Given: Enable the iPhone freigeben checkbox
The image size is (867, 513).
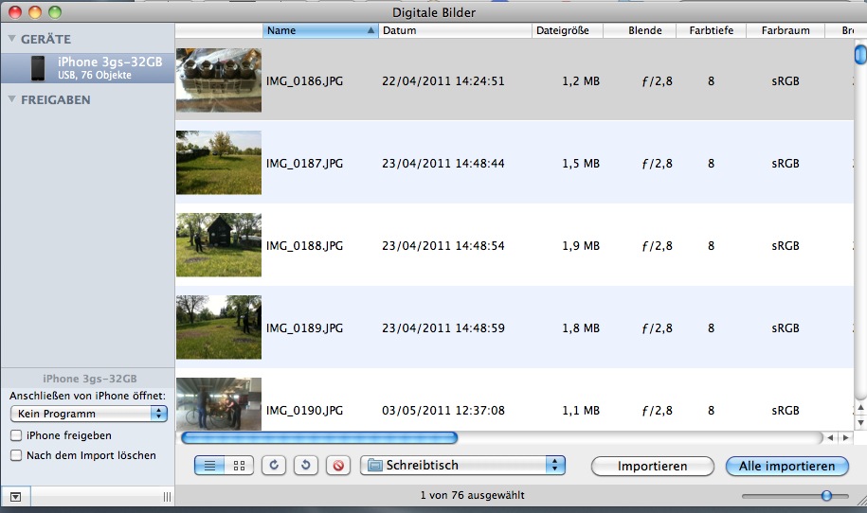Looking at the screenshot, I should (16, 435).
